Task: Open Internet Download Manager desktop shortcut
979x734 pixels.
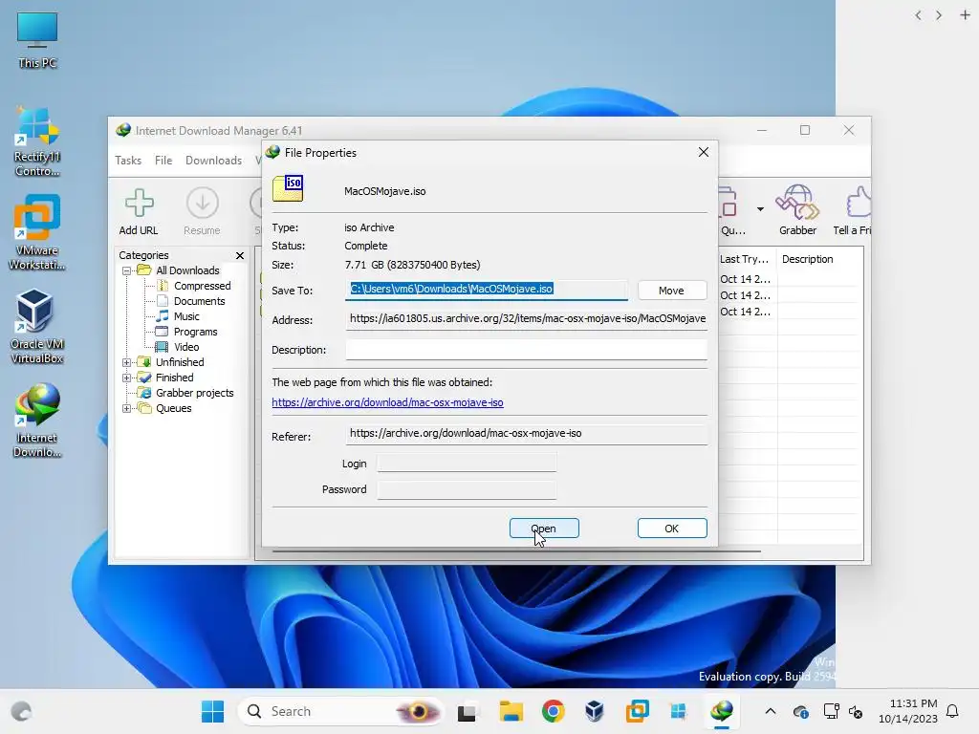Action: pyautogui.click(x=37, y=421)
